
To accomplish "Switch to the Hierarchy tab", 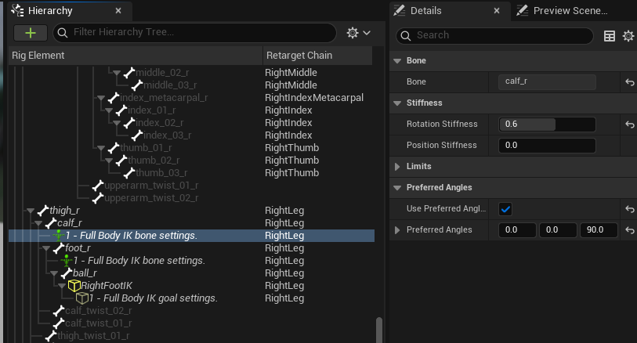I will 50,11.
